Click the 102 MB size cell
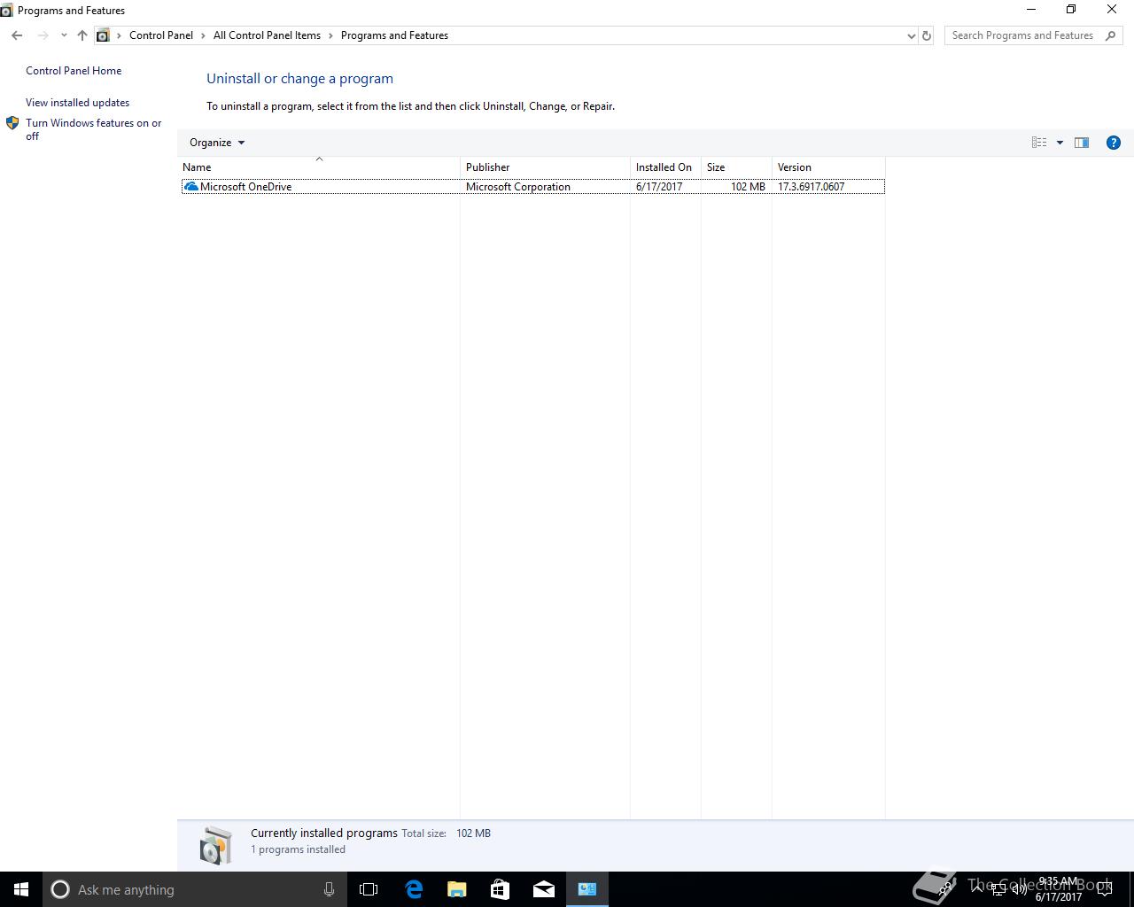1134x907 pixels. (x=748, y=187)
